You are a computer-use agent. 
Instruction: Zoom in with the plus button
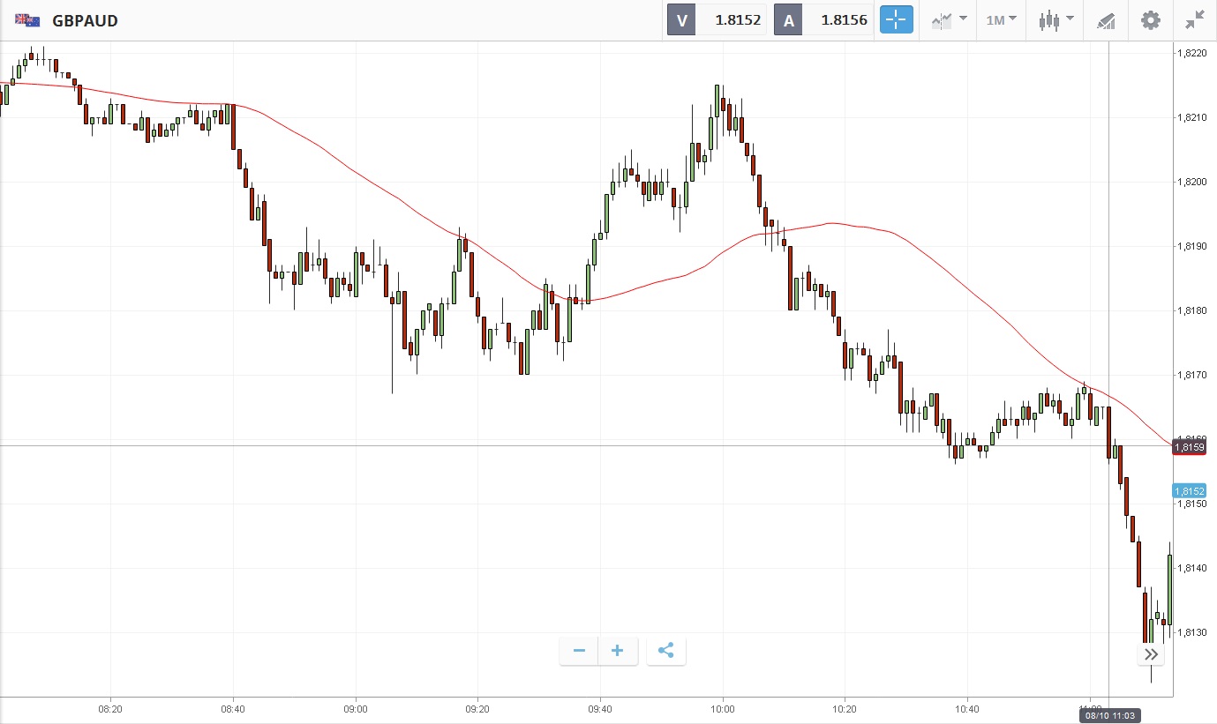618,651
